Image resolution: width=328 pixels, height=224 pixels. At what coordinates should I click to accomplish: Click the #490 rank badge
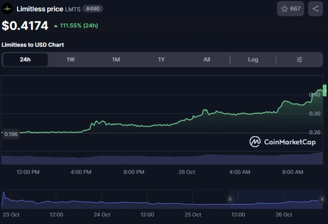93,9
